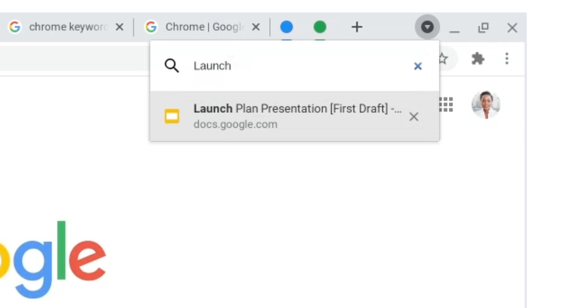
Task: Open the Extensions puzzle piece icon
Action: coord(478,58)
